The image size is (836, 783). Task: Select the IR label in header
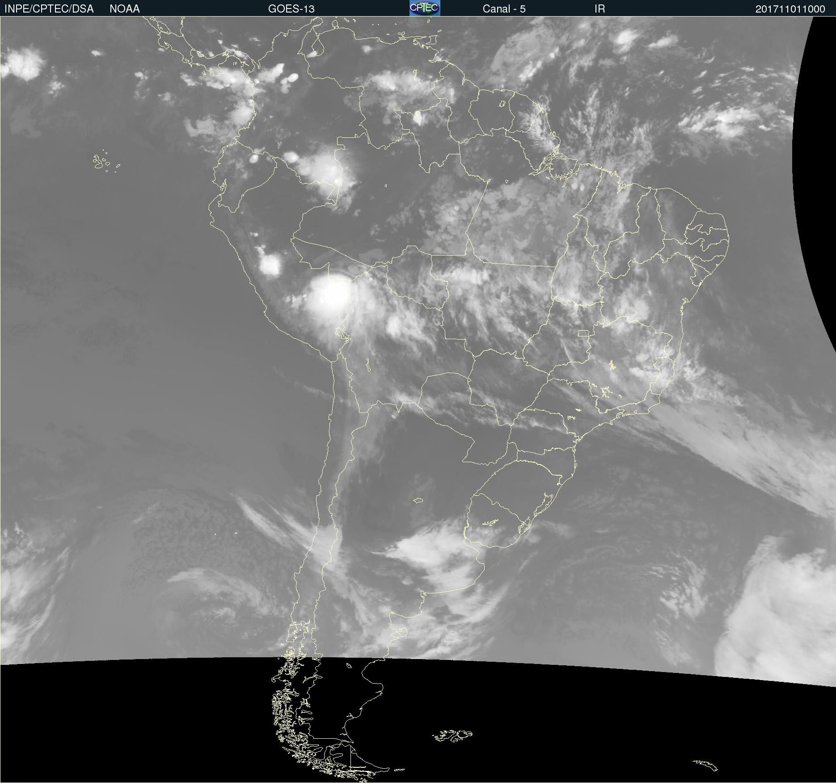tap(600, 9)
